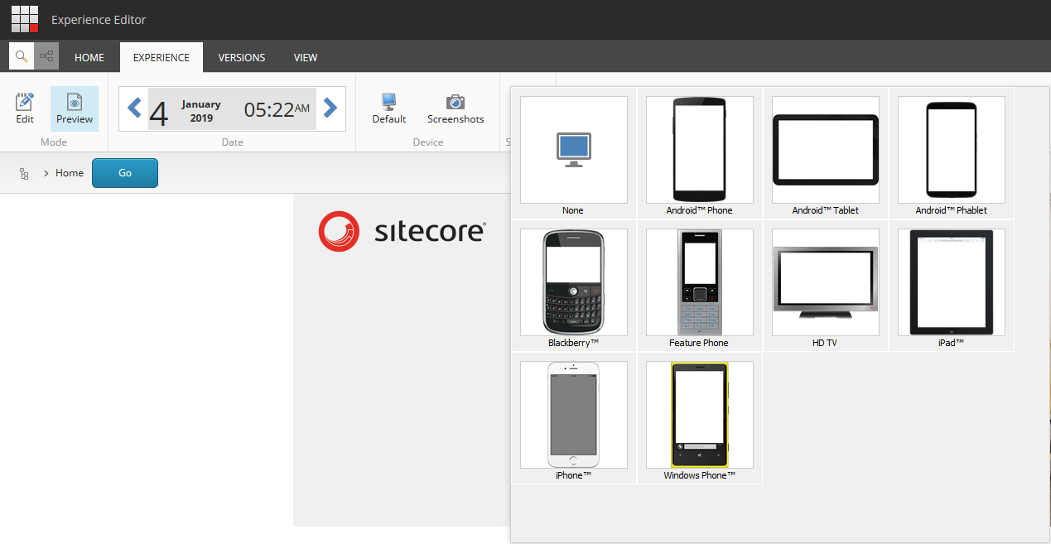Screen dimensions: 1051x544
Task: Switch to the HOME tab
Action: 89,58
